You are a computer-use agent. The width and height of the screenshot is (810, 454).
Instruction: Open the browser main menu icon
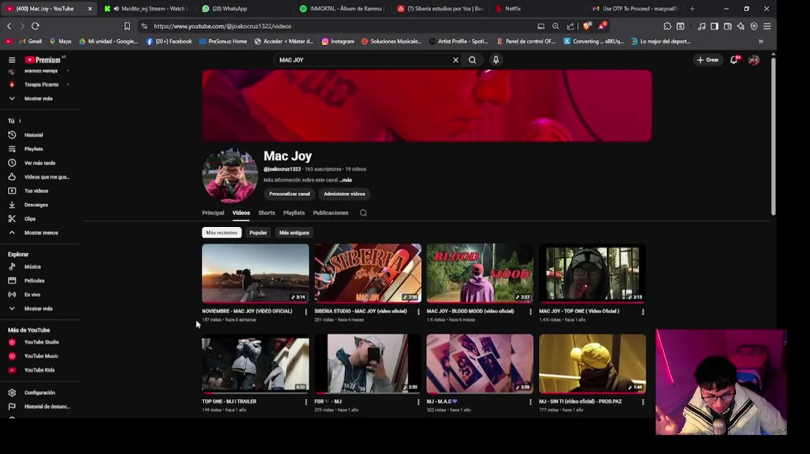(767, 26)
